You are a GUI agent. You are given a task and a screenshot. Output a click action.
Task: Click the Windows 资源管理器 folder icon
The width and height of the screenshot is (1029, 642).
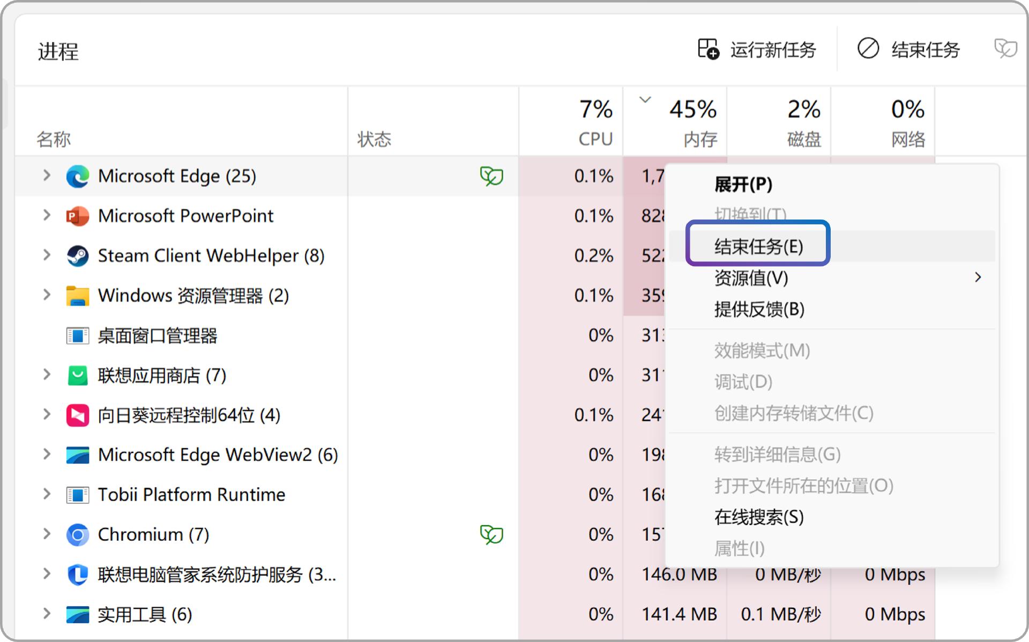(78, 296)
